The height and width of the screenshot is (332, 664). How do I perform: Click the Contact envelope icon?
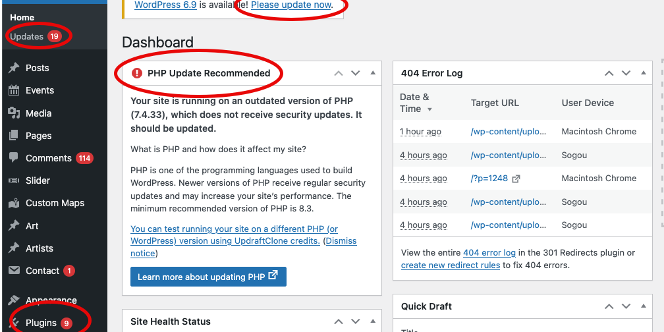[14, 271]
